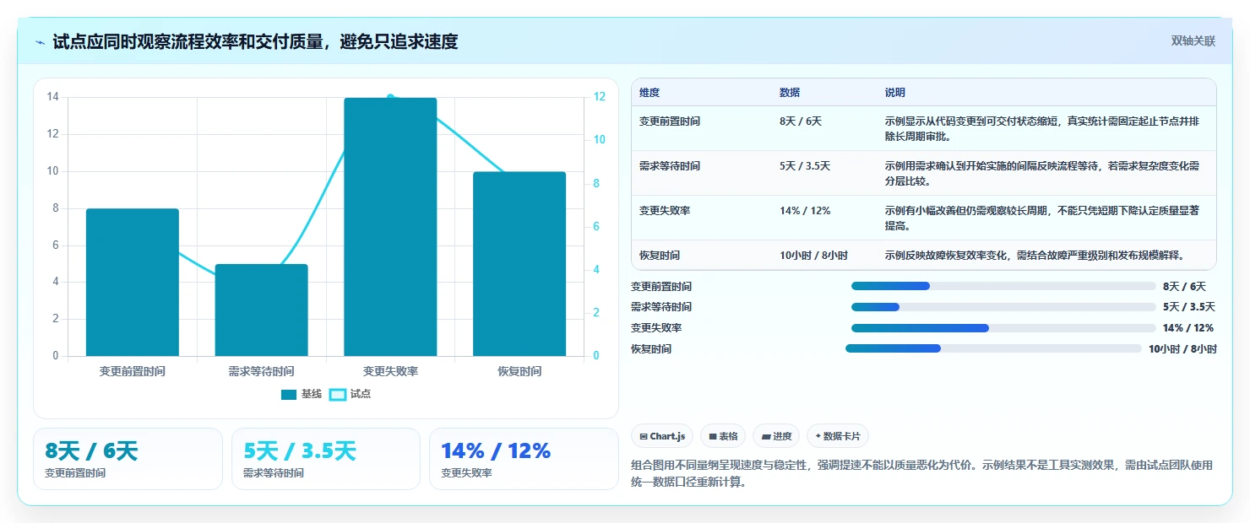The width and height of the screenshot is (1250, 523).
Task: Click the 恢复时间 x-axis label under the chart
Action: (519, 371)
